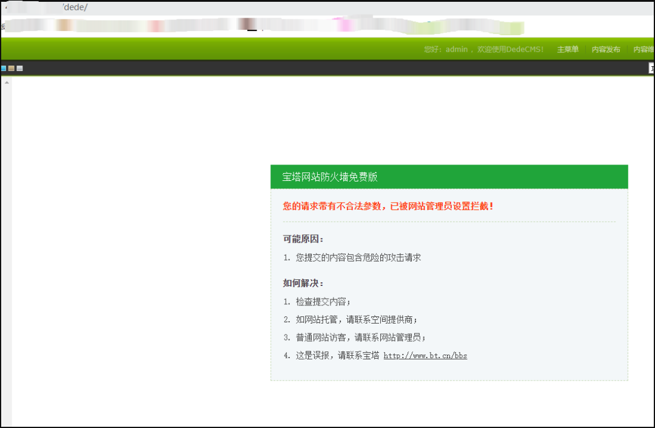The width and height of the screenshot is (655, 428).
Task: Click the red 您的请求带有不合法参数 warning
Action: click(388, 206)
